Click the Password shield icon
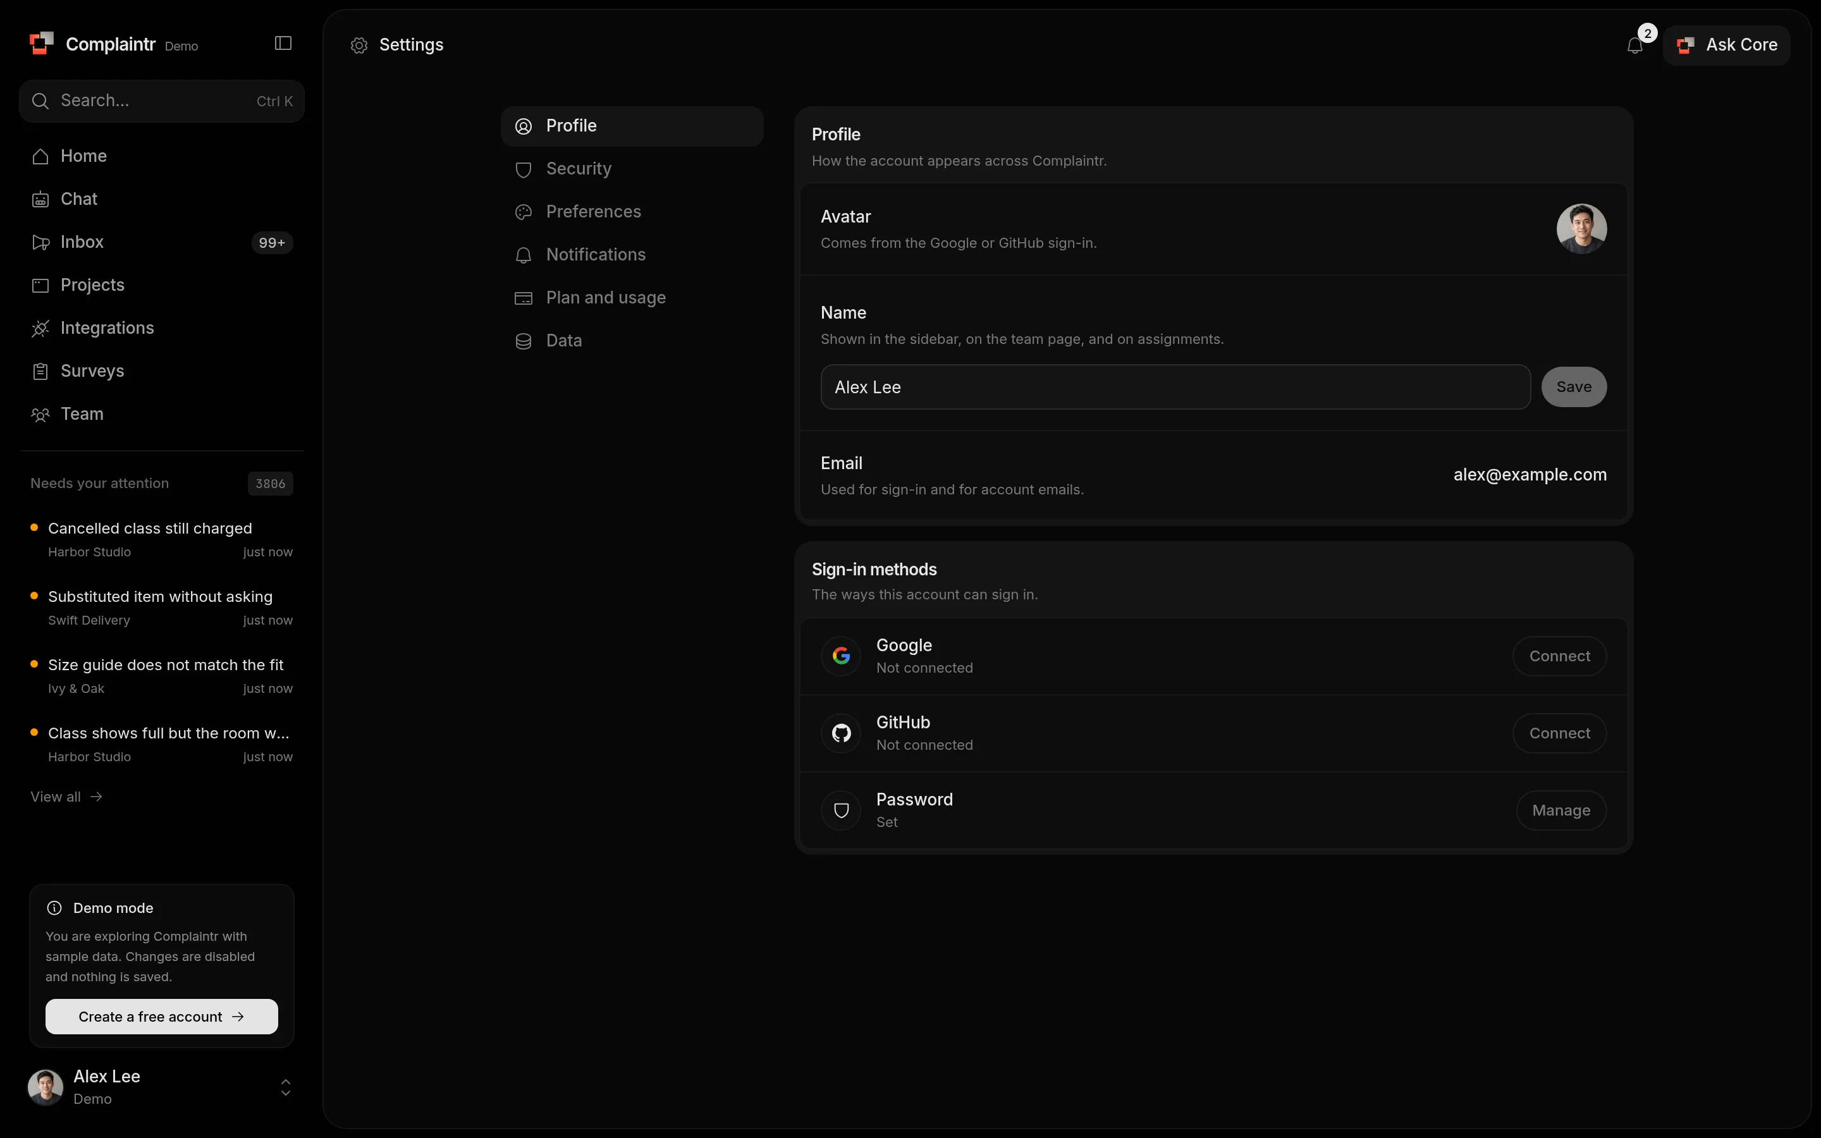Screen dimensions: 1821x1138 tap(842, 811)
